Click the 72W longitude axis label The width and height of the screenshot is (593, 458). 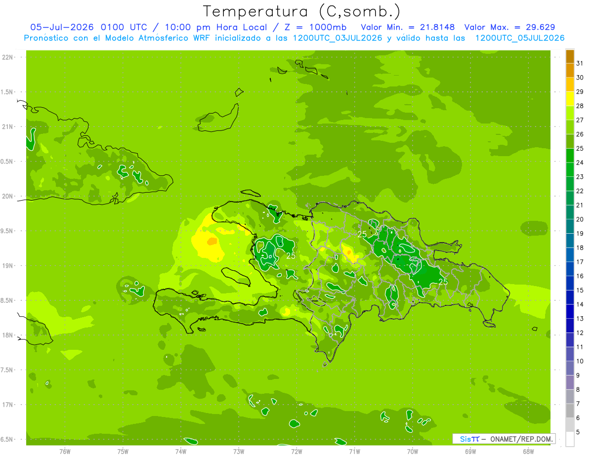click(296, 452)
